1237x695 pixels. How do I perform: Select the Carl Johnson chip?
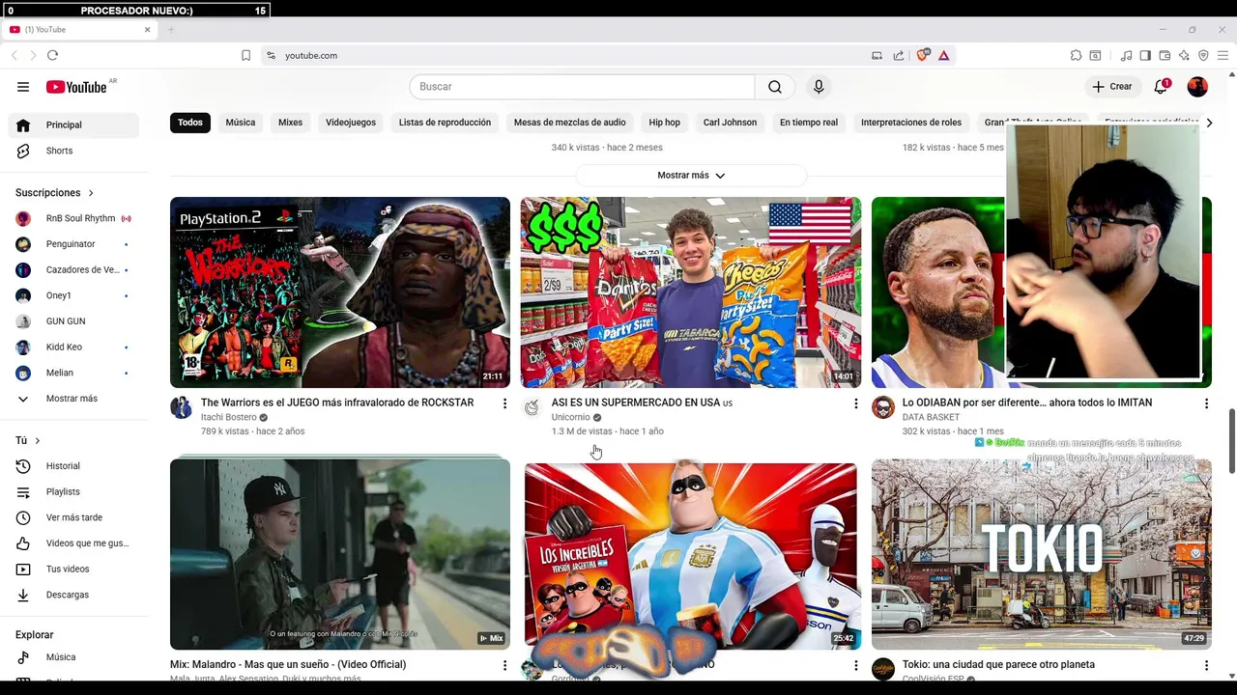coord(730,123)
